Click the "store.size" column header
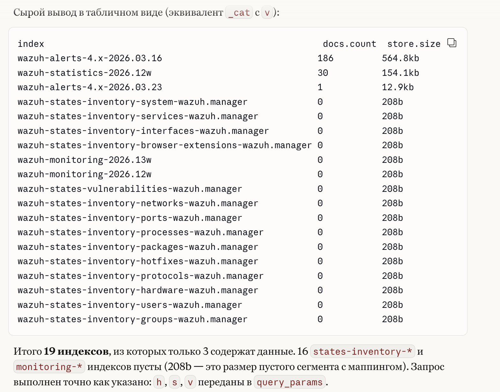Viewport: 500px width, 392px height. coord(414,44)
